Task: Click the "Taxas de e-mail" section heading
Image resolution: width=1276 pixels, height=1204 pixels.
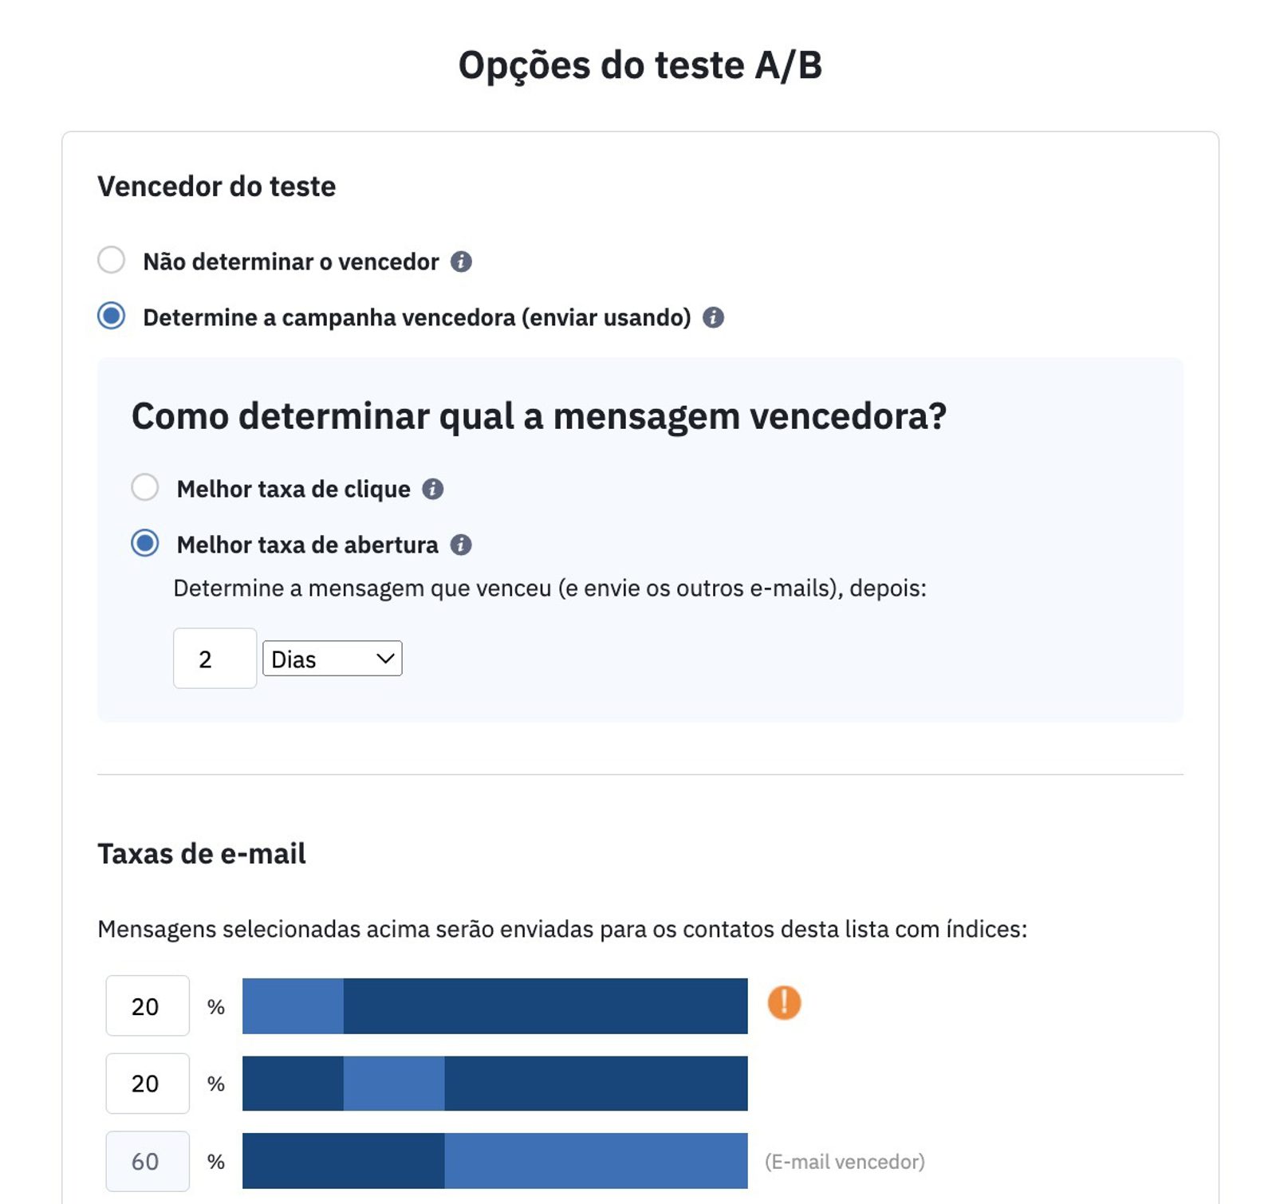Action: (202, 854)
